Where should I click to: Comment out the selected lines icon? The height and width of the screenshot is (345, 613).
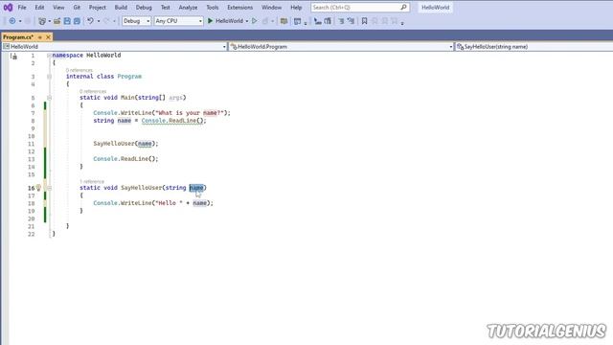(341, 21)
